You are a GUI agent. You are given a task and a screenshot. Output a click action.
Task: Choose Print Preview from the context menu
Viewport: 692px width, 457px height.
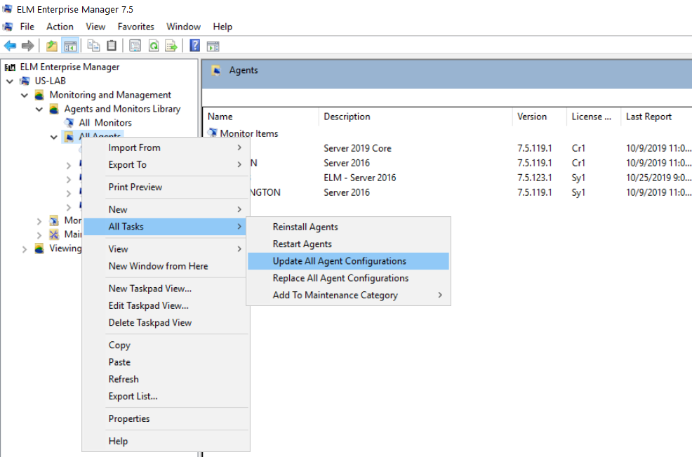[166, 187]
